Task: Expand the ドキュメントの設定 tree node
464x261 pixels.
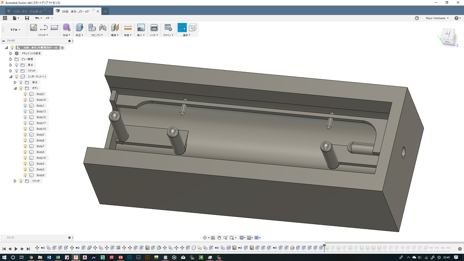Action: 11,53
